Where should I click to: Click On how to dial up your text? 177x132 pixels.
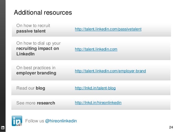pos(39,43)
